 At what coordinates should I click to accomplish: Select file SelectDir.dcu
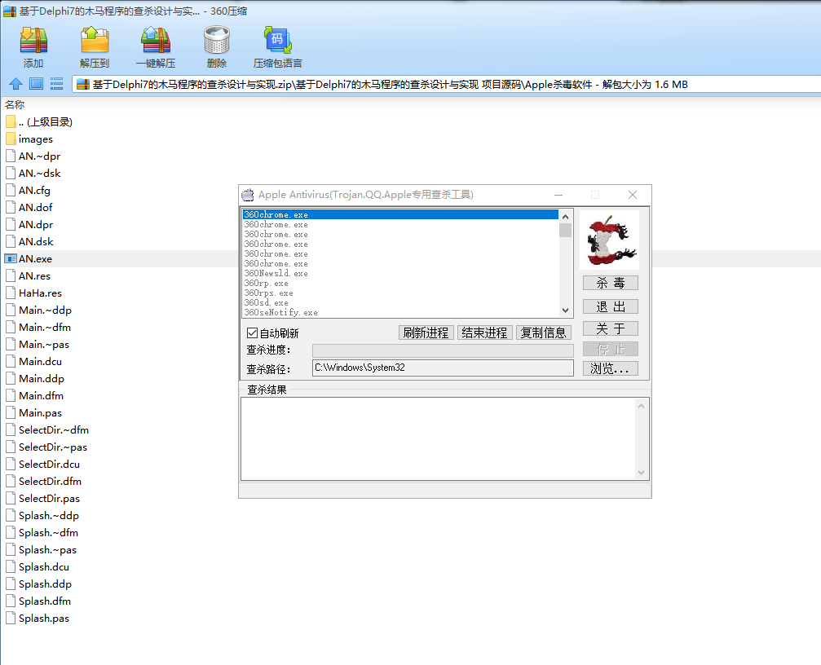pos(43,464)
